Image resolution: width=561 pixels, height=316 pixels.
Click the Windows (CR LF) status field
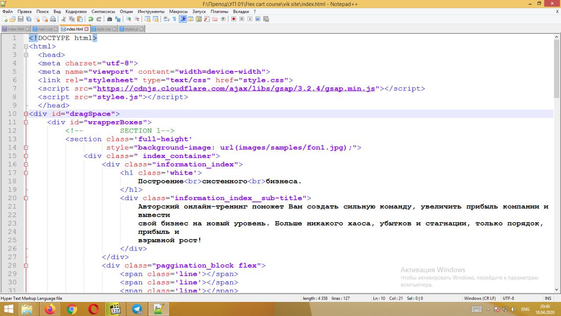click(x=480, y=298)
